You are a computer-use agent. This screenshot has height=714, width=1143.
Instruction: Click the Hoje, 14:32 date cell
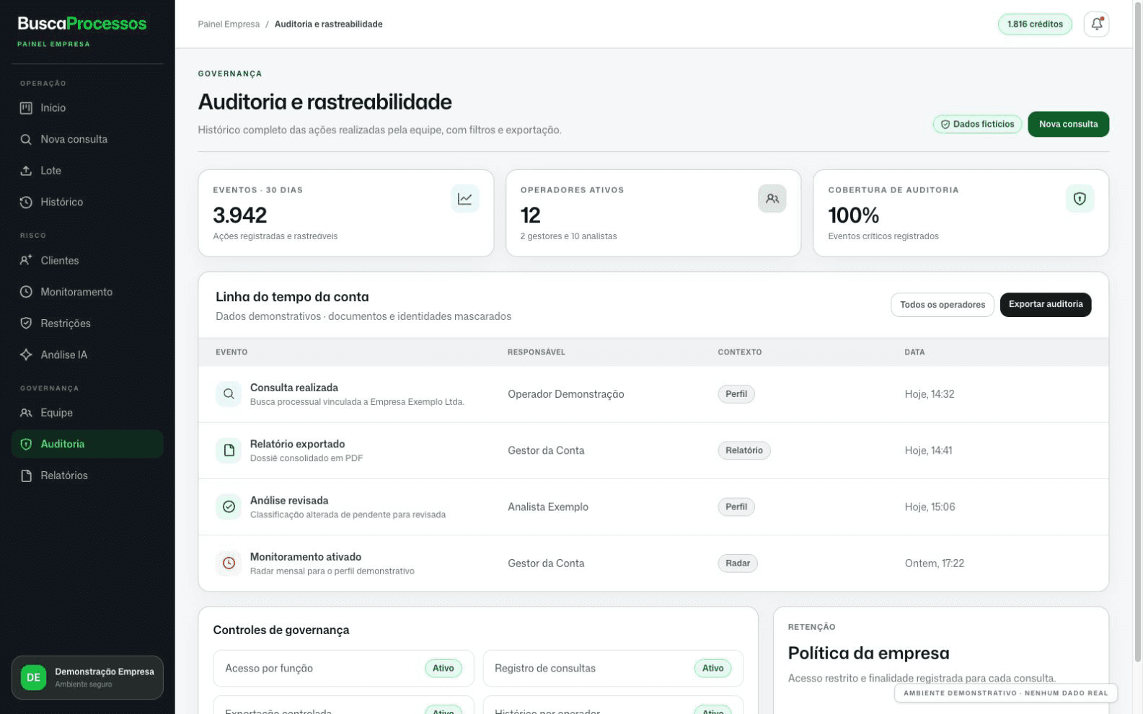(930, 394)
